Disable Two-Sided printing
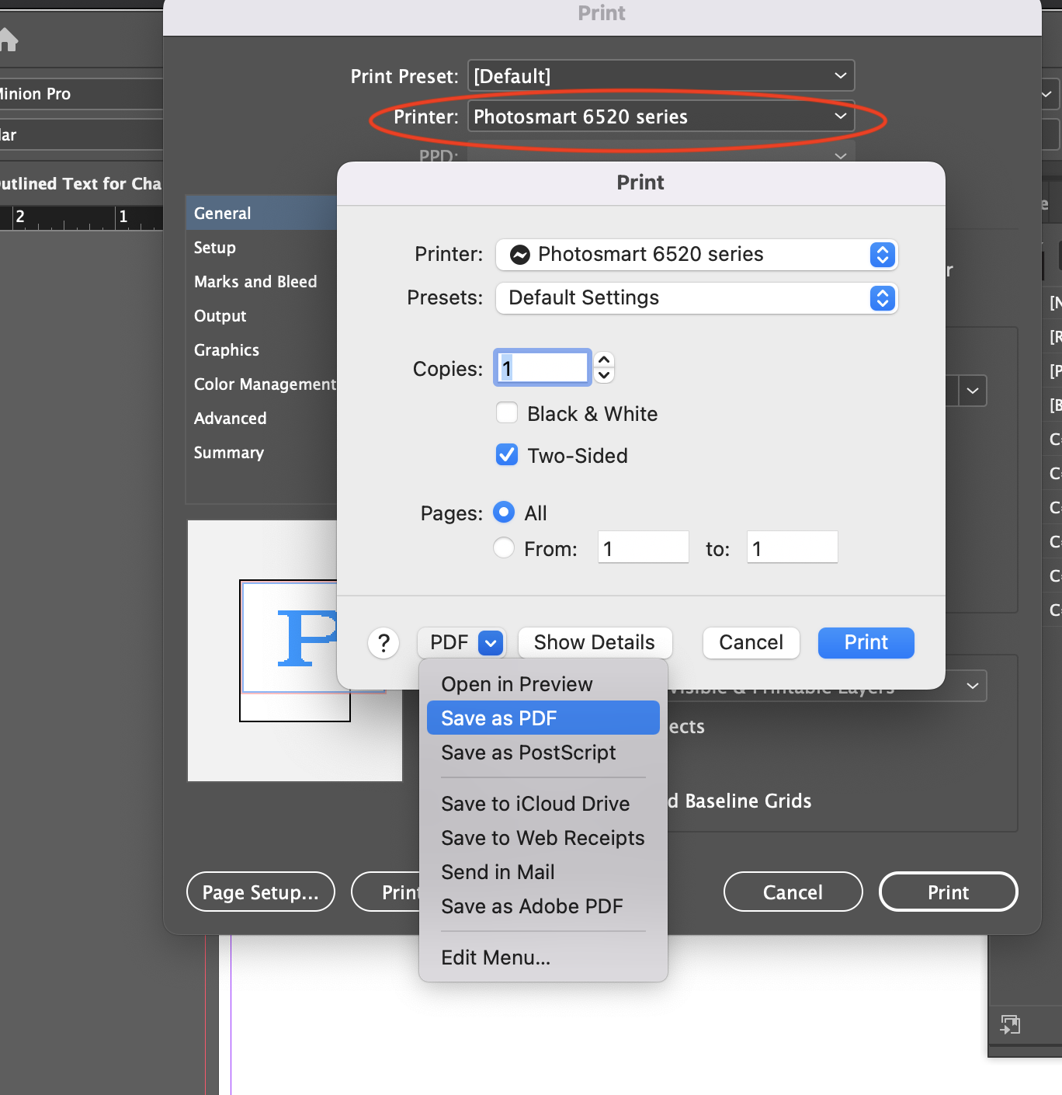The image size is (1062, 1095). coord(506,455)
